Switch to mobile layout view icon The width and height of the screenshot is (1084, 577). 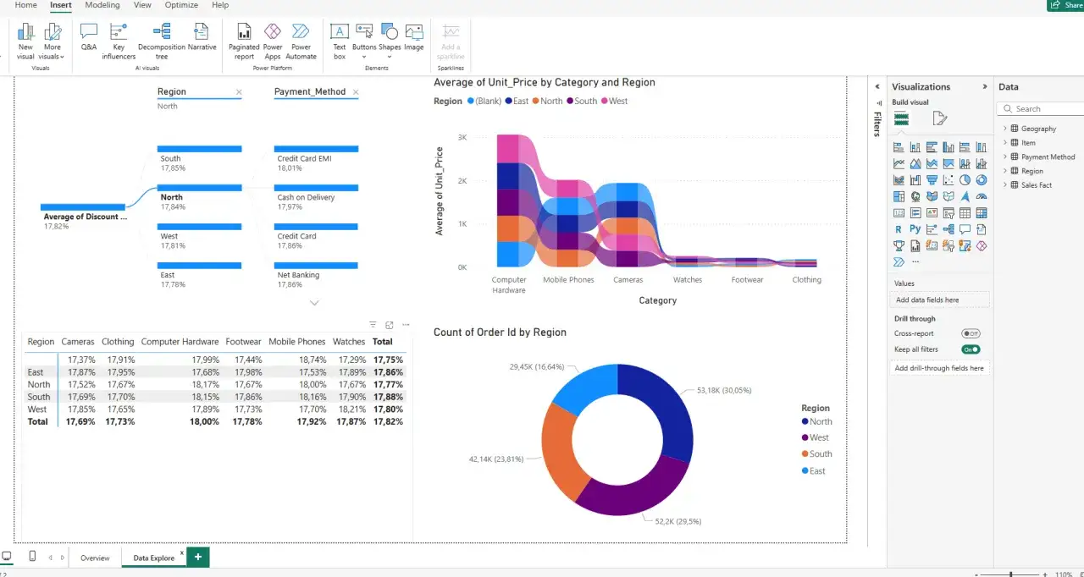click(x=32, y=557)
